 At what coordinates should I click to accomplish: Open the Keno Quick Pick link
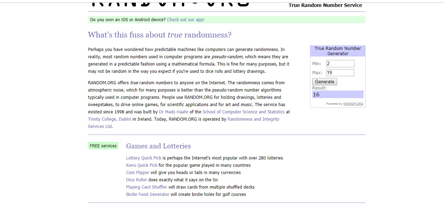[x=142, y=165]
